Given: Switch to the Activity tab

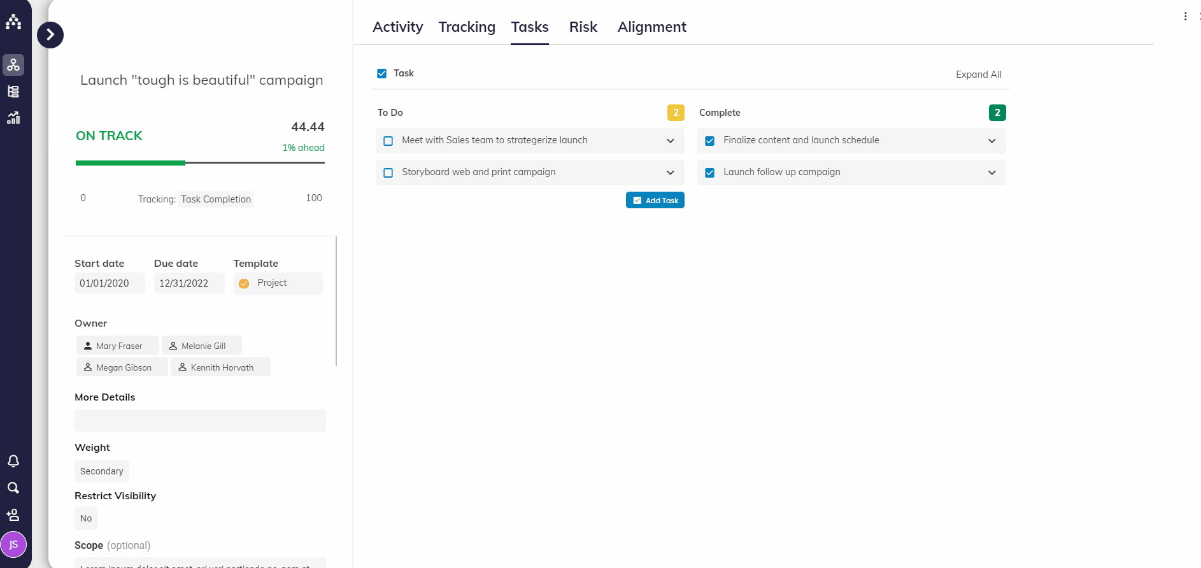Looking at the screenshot, I should pyautogui.click(x=397, y=27).
